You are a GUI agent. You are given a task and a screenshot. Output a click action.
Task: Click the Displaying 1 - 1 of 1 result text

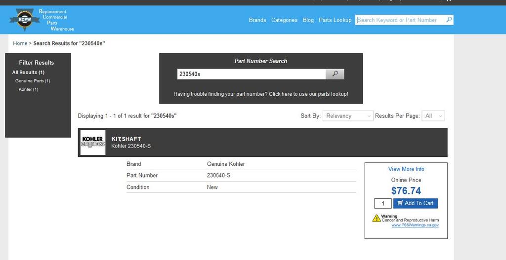127,116
